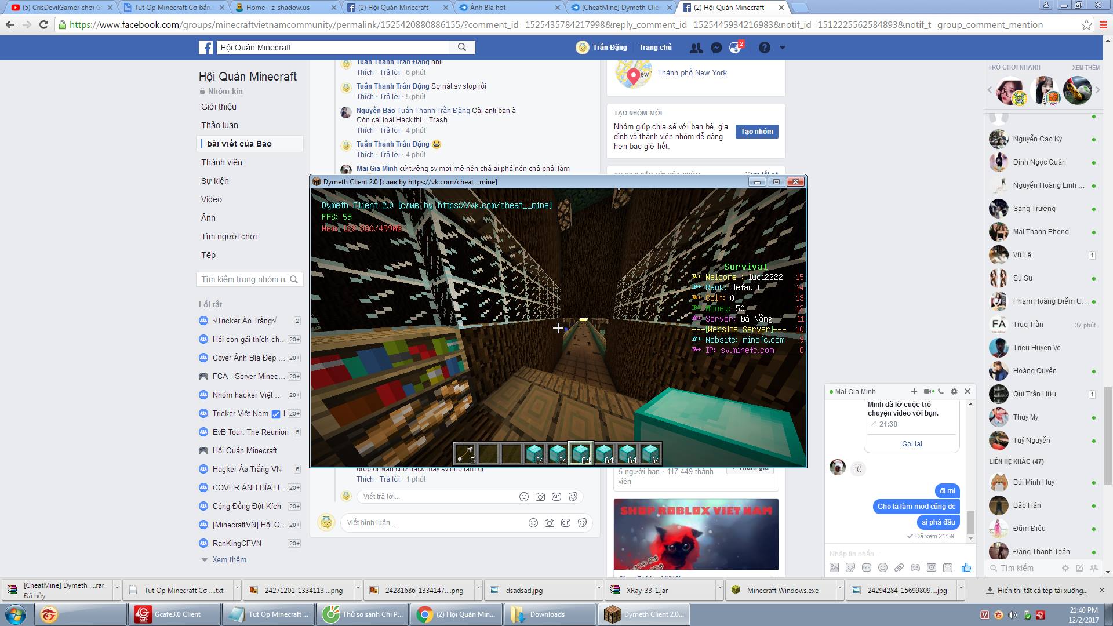Open the Messenger icon in Facebook header
Viewport: 1113px width, 626px height.
(716, 48)
